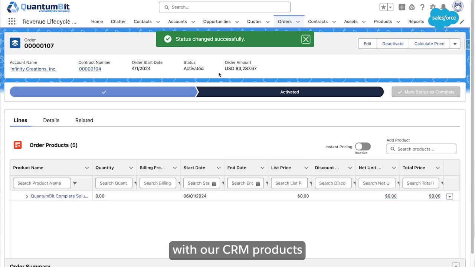This screenshot has height=267, width=475.
Task: Open the row actions dropdown for QuantumBit row
Action: [450, 196]
